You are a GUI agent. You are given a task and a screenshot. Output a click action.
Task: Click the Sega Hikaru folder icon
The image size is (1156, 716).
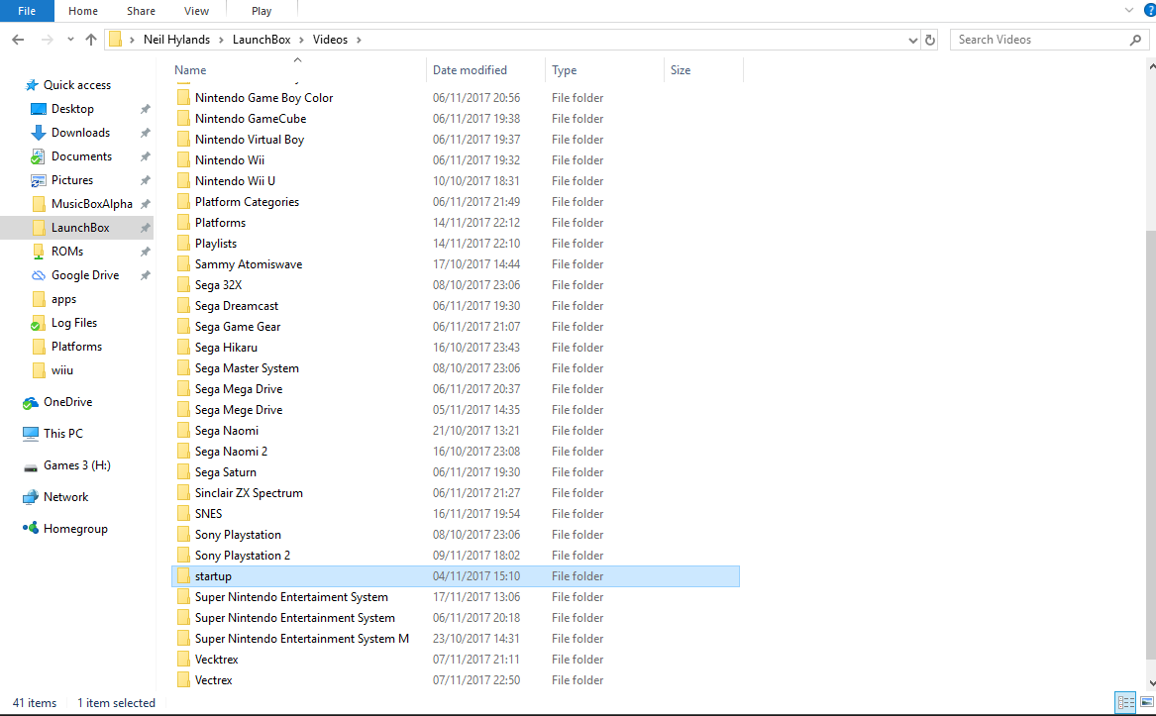[x=183, y=348]
